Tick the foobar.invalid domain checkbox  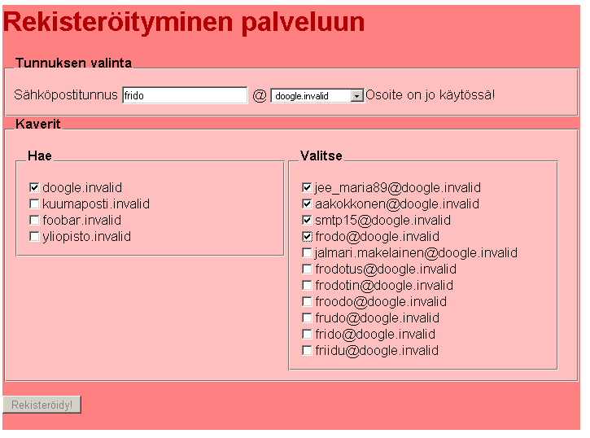pos(34,220)
